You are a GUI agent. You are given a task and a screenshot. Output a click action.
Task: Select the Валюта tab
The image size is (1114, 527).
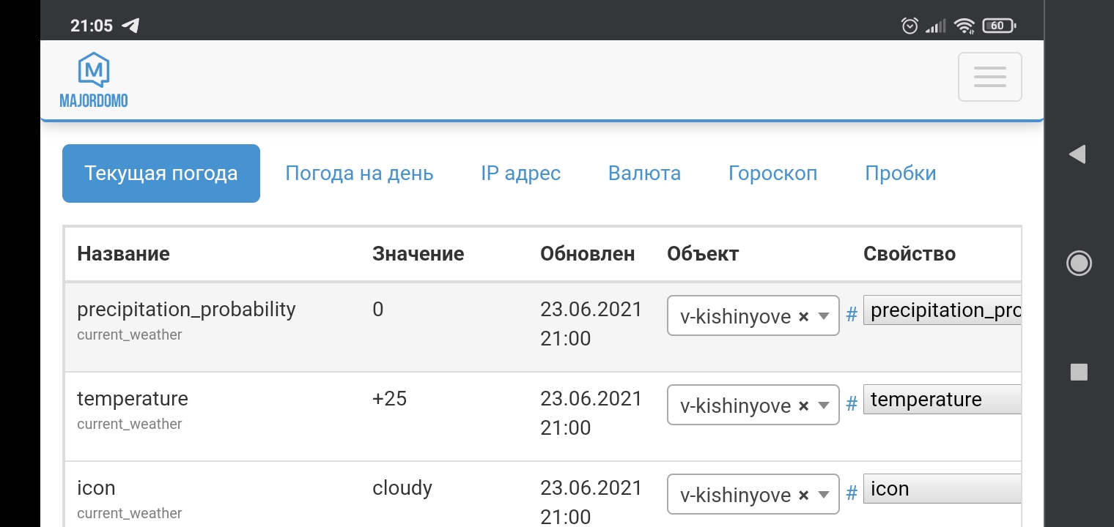point(644,173)
